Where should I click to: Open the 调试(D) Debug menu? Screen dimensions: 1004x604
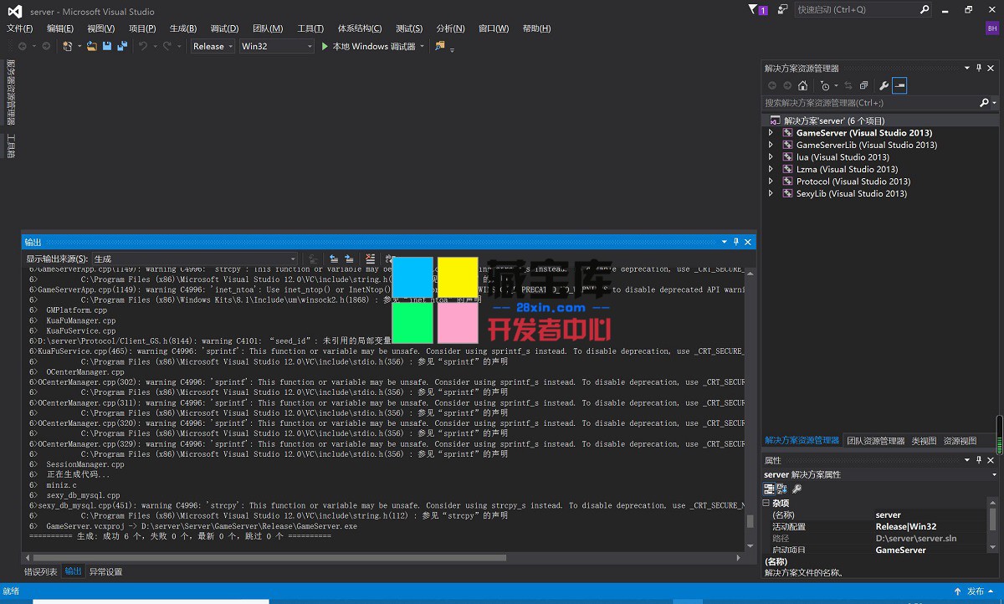click(x=224, y=28)
